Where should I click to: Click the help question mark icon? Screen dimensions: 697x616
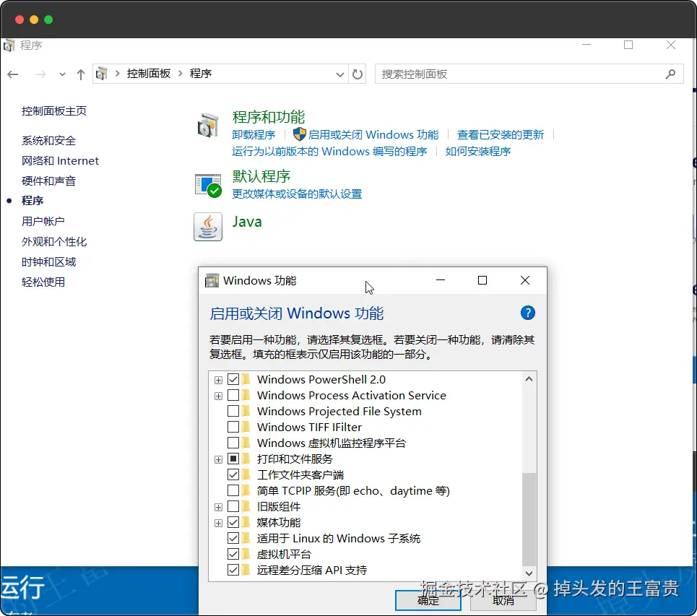[528, 313]
